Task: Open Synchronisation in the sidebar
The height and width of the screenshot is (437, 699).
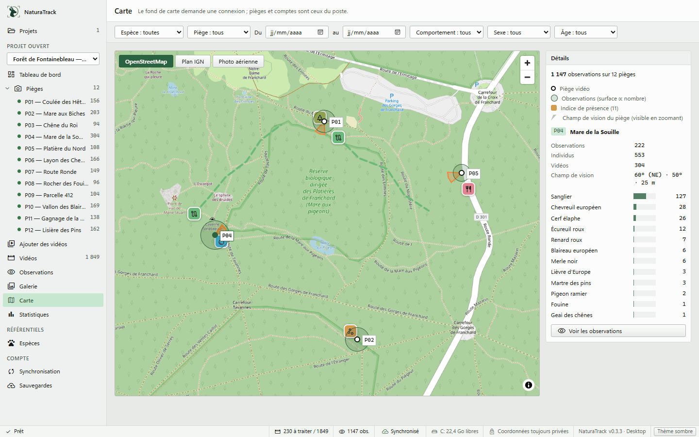Action: click(53, 371)
